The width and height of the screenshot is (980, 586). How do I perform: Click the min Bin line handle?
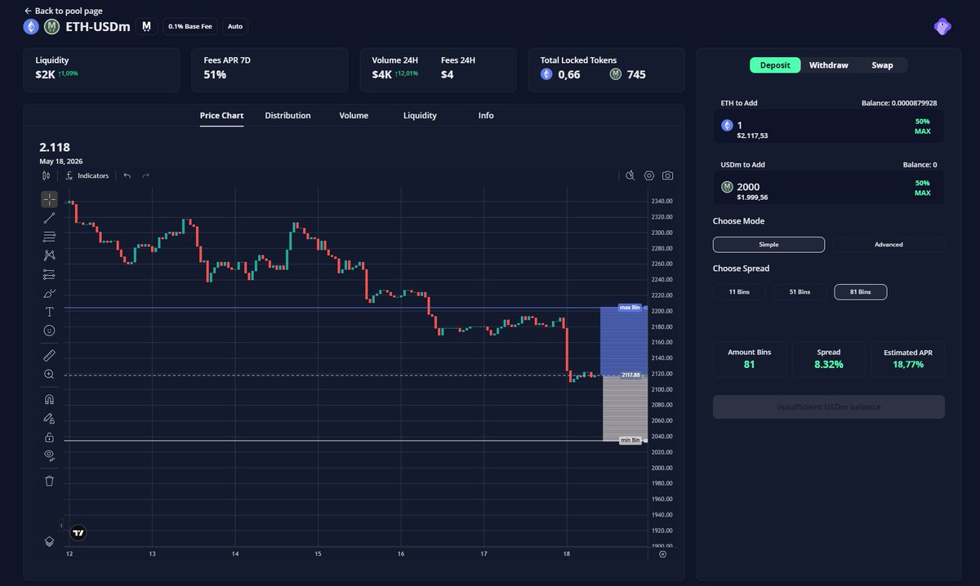[x=630, y=441]
